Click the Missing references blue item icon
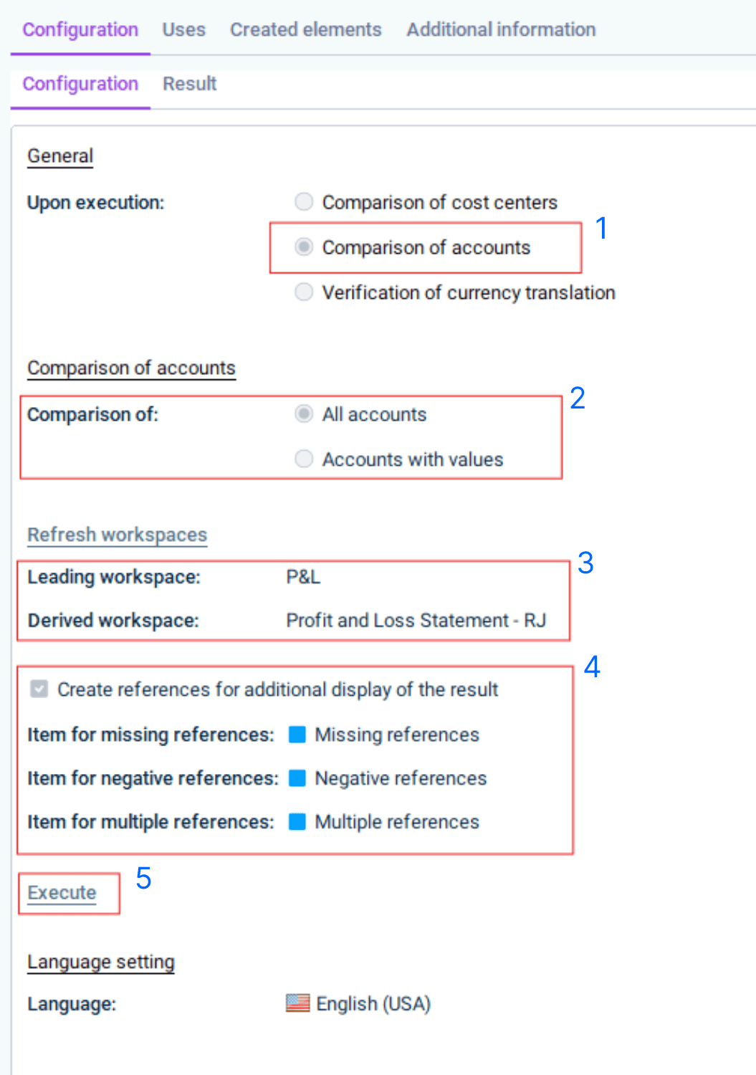This screenshot has width=756, height=1075. (297, 735)
